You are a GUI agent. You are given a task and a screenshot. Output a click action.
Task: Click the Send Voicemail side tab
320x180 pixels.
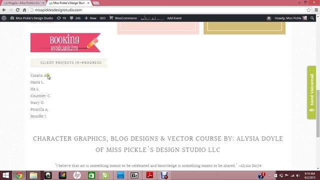[x=311, y=92]
